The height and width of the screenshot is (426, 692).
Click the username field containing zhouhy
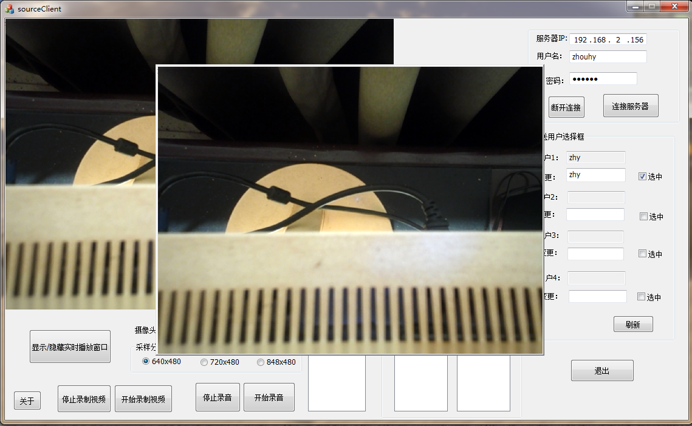coord(608,57)
